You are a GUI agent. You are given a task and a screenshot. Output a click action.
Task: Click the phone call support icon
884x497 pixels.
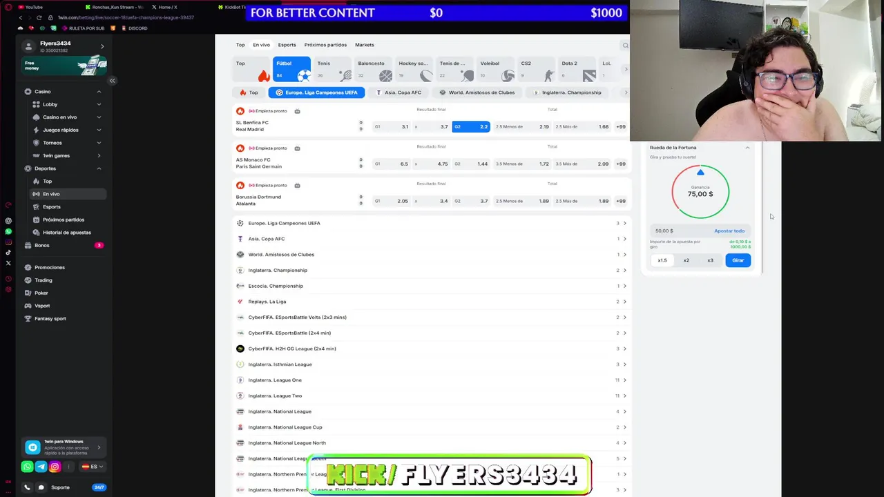point(27,487)
